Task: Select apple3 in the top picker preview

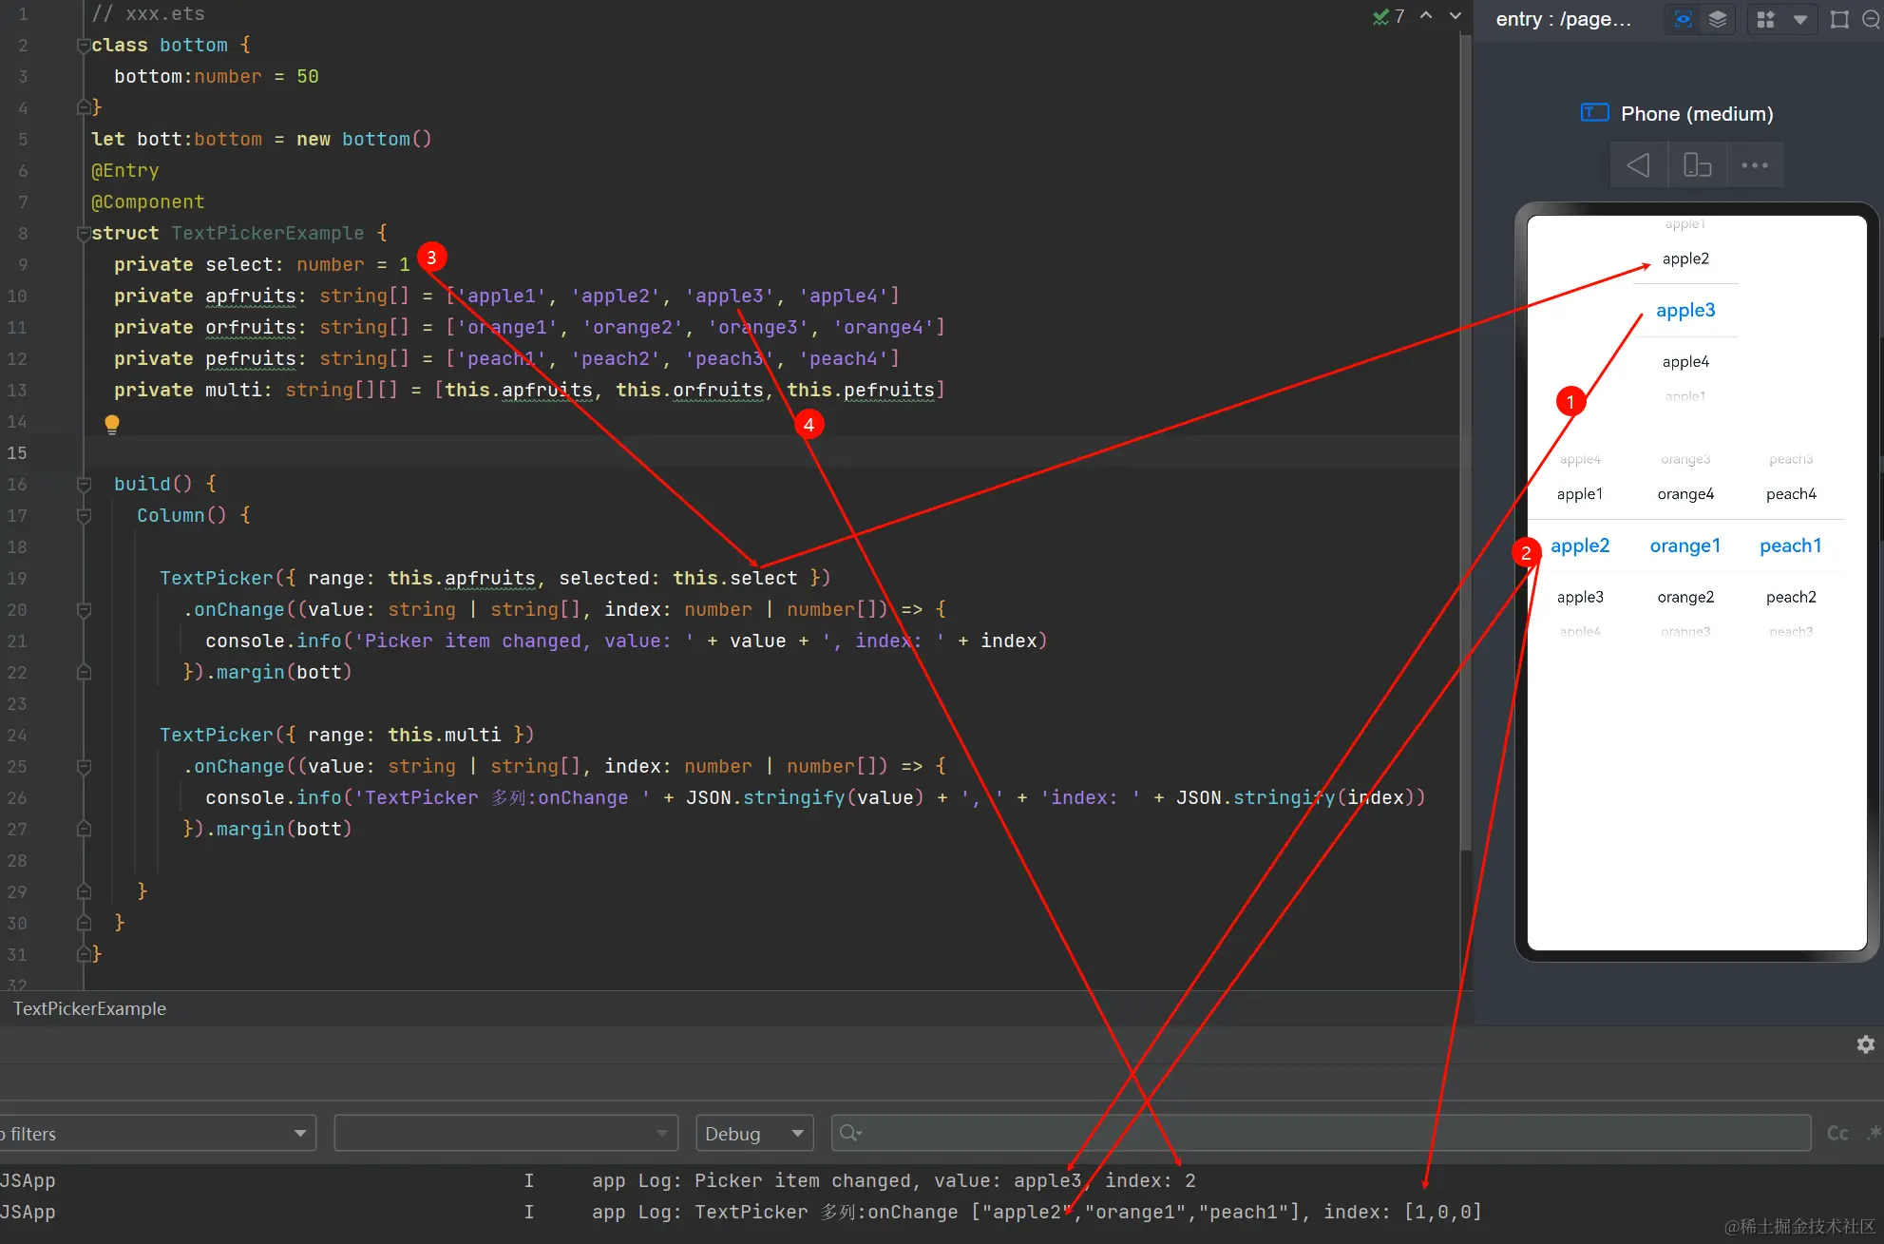Action: click(1685, 310)
